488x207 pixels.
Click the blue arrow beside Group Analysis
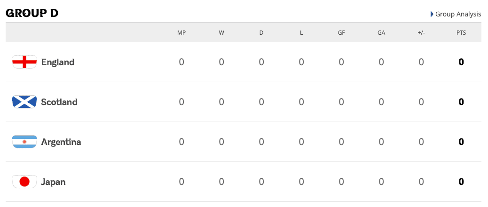pyautogui.click(x=432, y=14)
